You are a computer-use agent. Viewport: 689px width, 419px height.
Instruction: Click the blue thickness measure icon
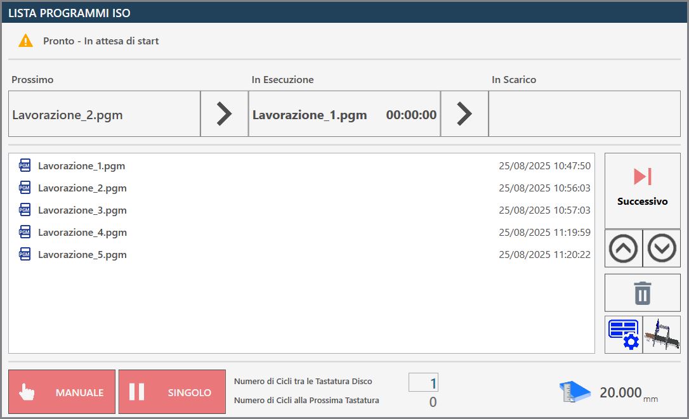[574, 391]
